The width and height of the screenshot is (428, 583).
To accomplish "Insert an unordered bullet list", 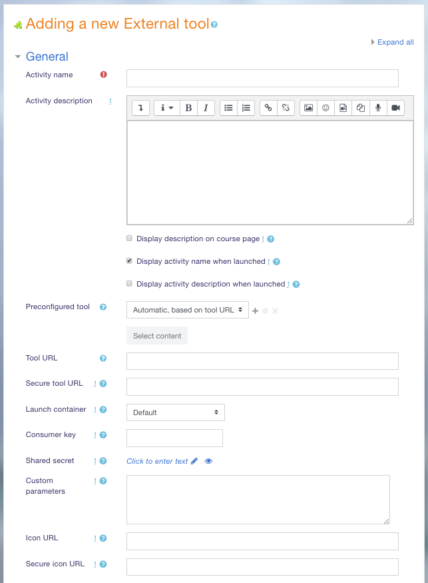I will coord(228,108).
